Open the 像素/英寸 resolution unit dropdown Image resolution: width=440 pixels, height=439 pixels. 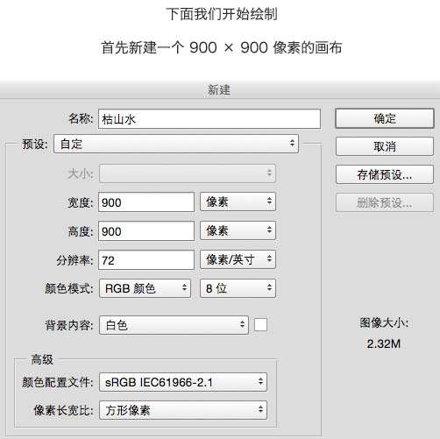pos(238,259)
